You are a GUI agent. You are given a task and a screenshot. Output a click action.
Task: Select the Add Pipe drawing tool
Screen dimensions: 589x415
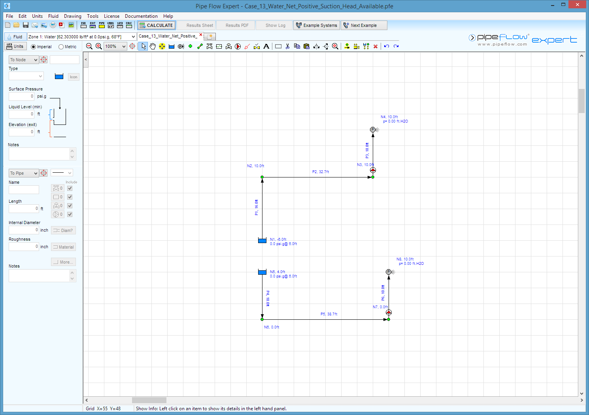200,46
